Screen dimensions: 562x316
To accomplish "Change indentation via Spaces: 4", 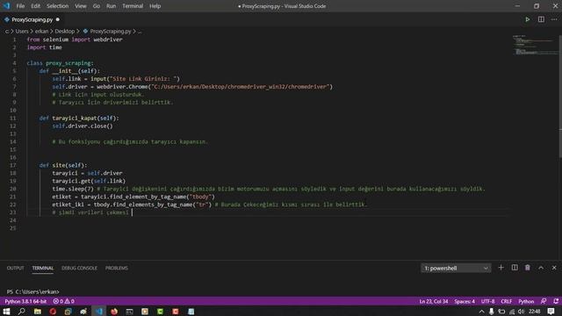I will click(x=465, y=301).
